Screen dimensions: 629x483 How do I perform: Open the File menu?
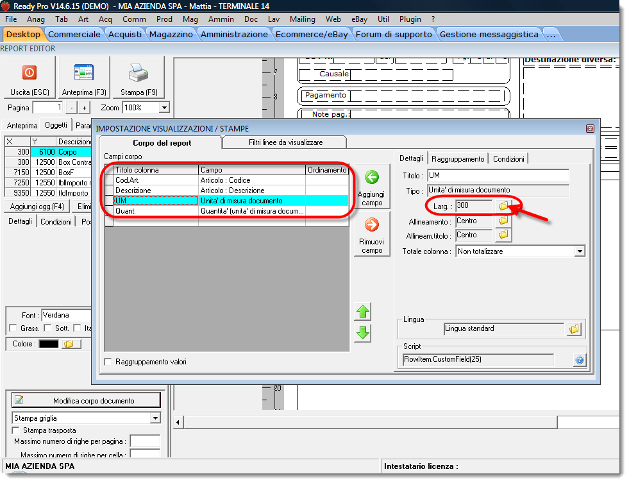point(11,19)
